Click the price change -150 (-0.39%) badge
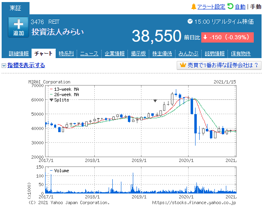 pos(228,37)
